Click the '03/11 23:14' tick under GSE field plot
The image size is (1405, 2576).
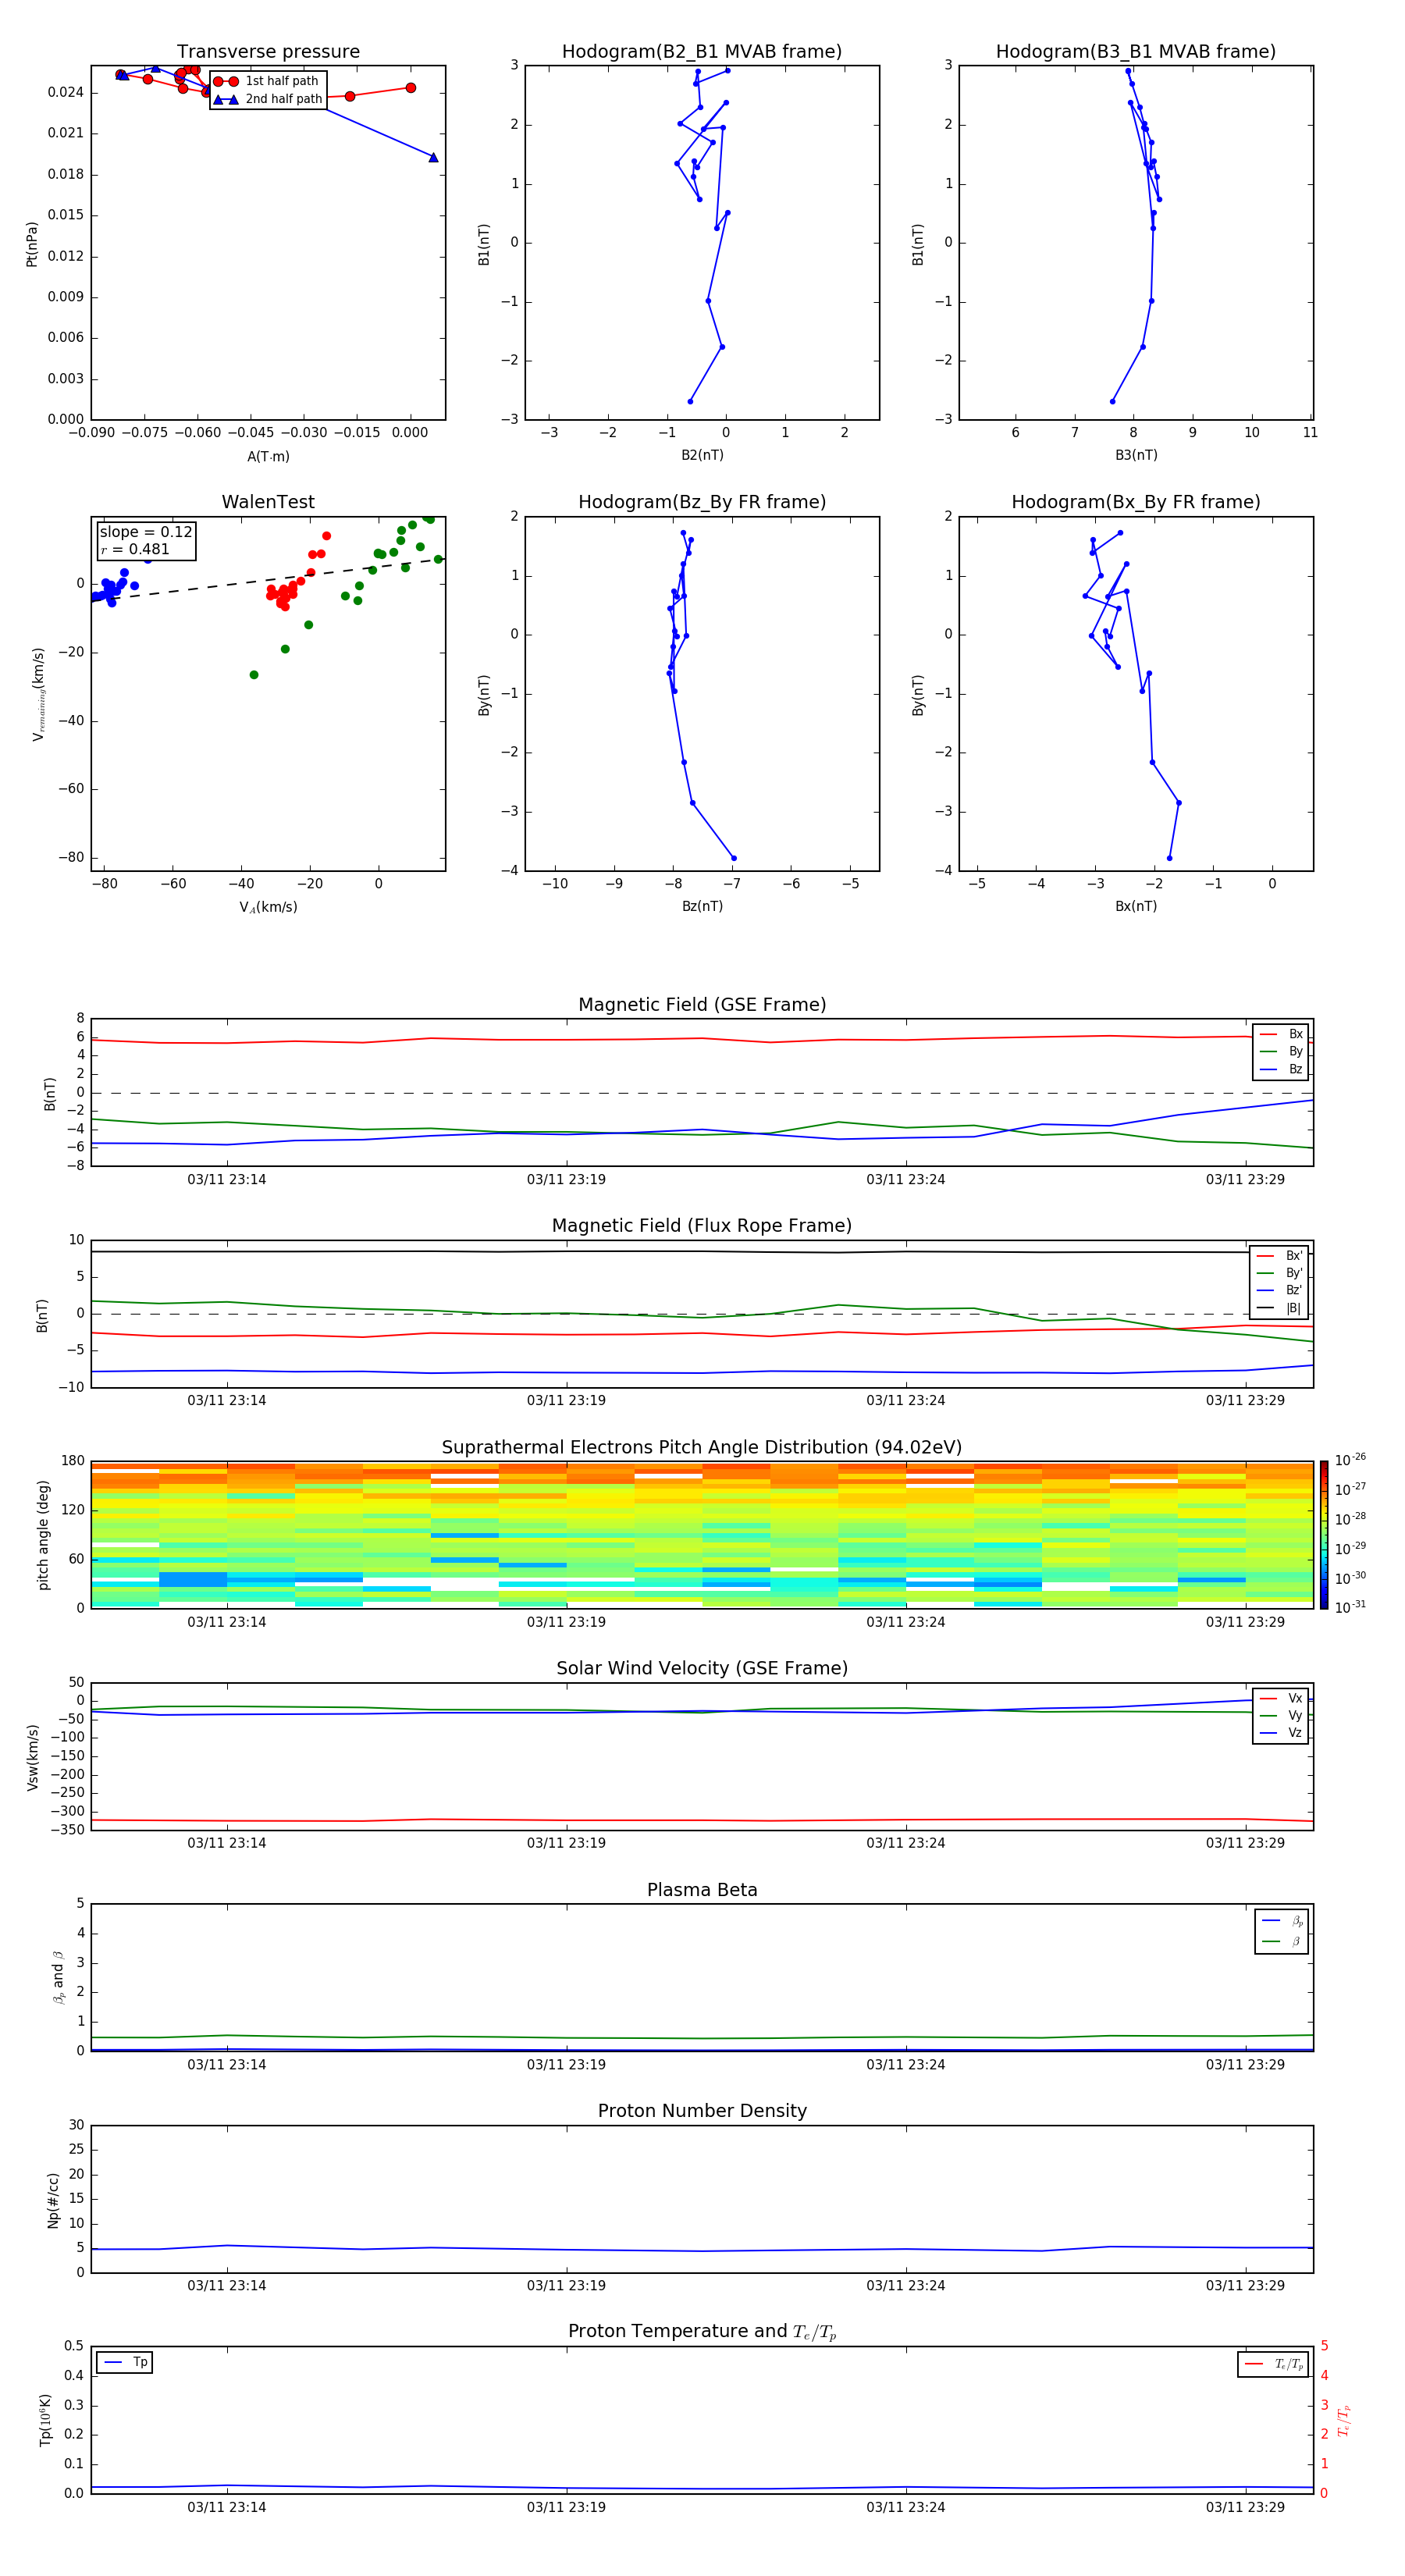tap(227, 1180)
